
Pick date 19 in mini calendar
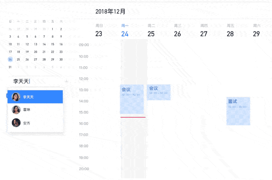point(27,52)
